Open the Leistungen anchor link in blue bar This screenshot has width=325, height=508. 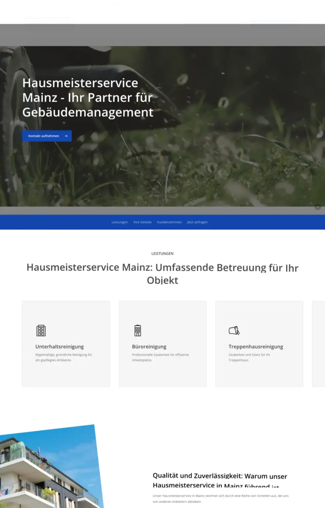pyautogui.click(x=120, y=222)
